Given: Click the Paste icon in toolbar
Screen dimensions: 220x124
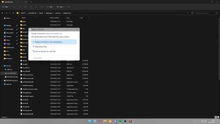Looking at the screenshot, I should tap(25, 7).
